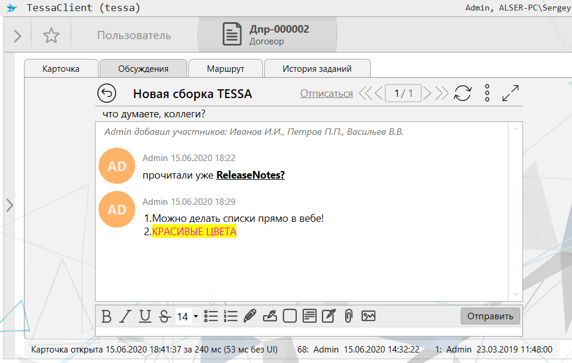
Task: Jump to the last page of messages
Action: pyautogui.click(x=442, y=93)
